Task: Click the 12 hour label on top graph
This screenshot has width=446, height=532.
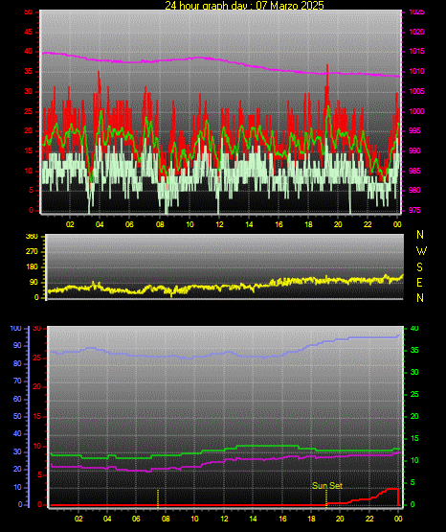Action: pyautogui.click(x=219, y=224)
